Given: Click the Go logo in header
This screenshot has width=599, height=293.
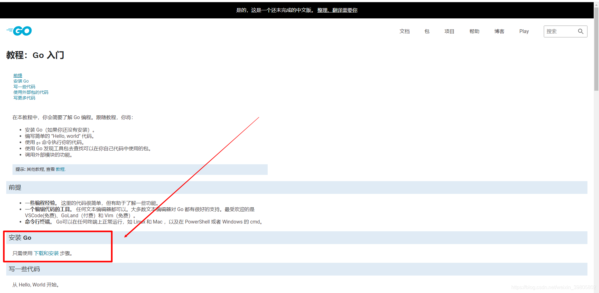Looking at the screenshot, I should [19, 31].
